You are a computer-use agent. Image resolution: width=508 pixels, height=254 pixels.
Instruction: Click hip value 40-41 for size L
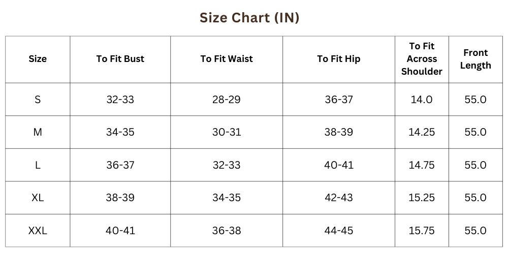pos(339,165)
